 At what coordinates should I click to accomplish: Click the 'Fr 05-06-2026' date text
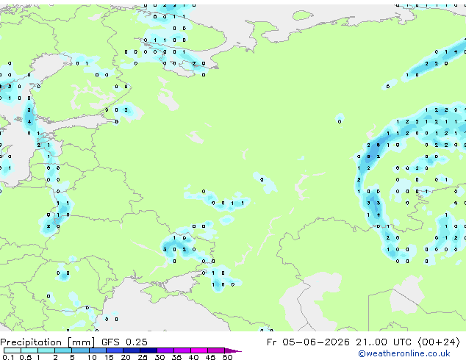tap(308, 342)
